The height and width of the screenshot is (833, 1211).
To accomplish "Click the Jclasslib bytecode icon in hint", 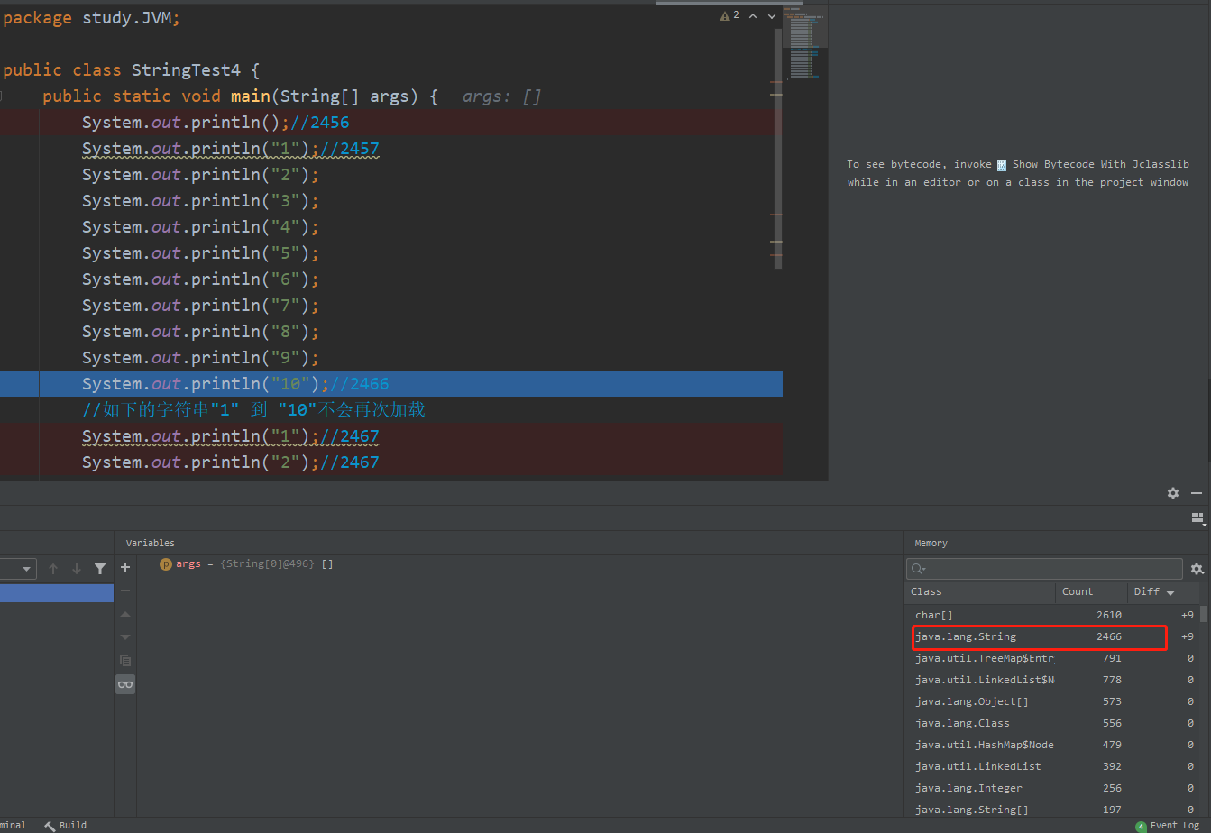I will pyautogui.click(x=1001, y=165).
